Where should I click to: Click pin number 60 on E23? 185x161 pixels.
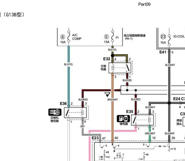pyautogui.click(x=116, y=138)
